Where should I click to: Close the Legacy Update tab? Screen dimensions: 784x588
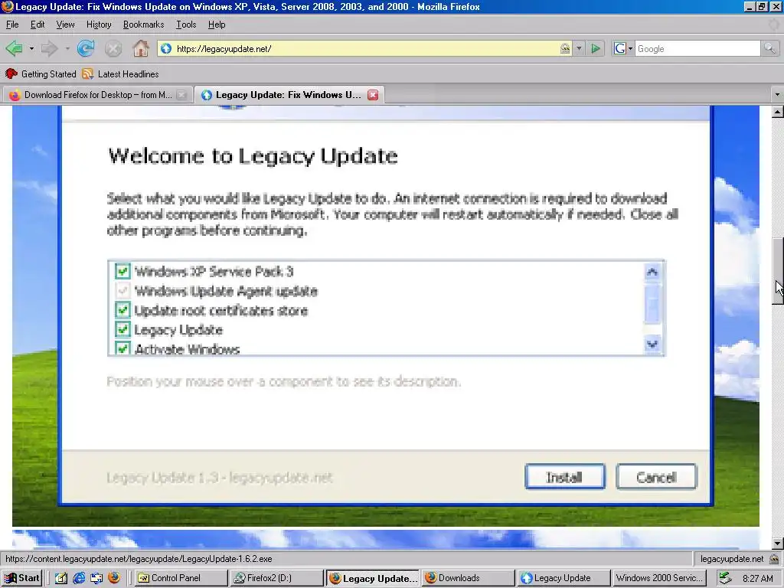[373, 95]
